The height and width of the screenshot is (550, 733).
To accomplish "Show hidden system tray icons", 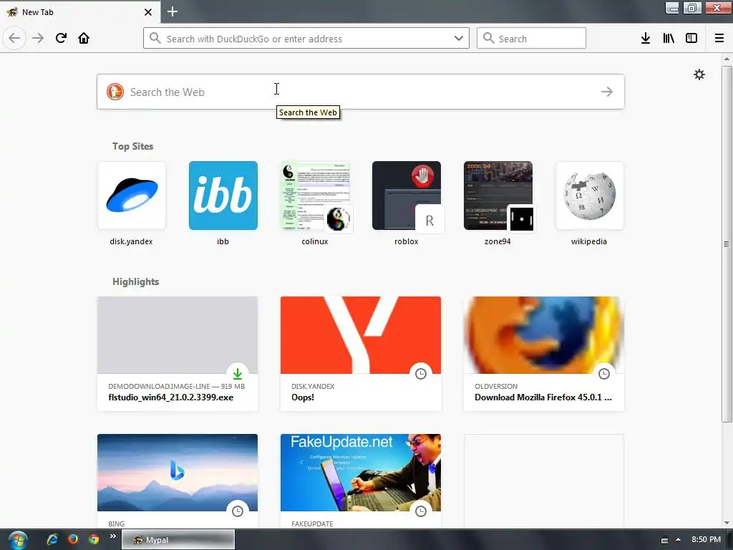I will pos(678,540).
